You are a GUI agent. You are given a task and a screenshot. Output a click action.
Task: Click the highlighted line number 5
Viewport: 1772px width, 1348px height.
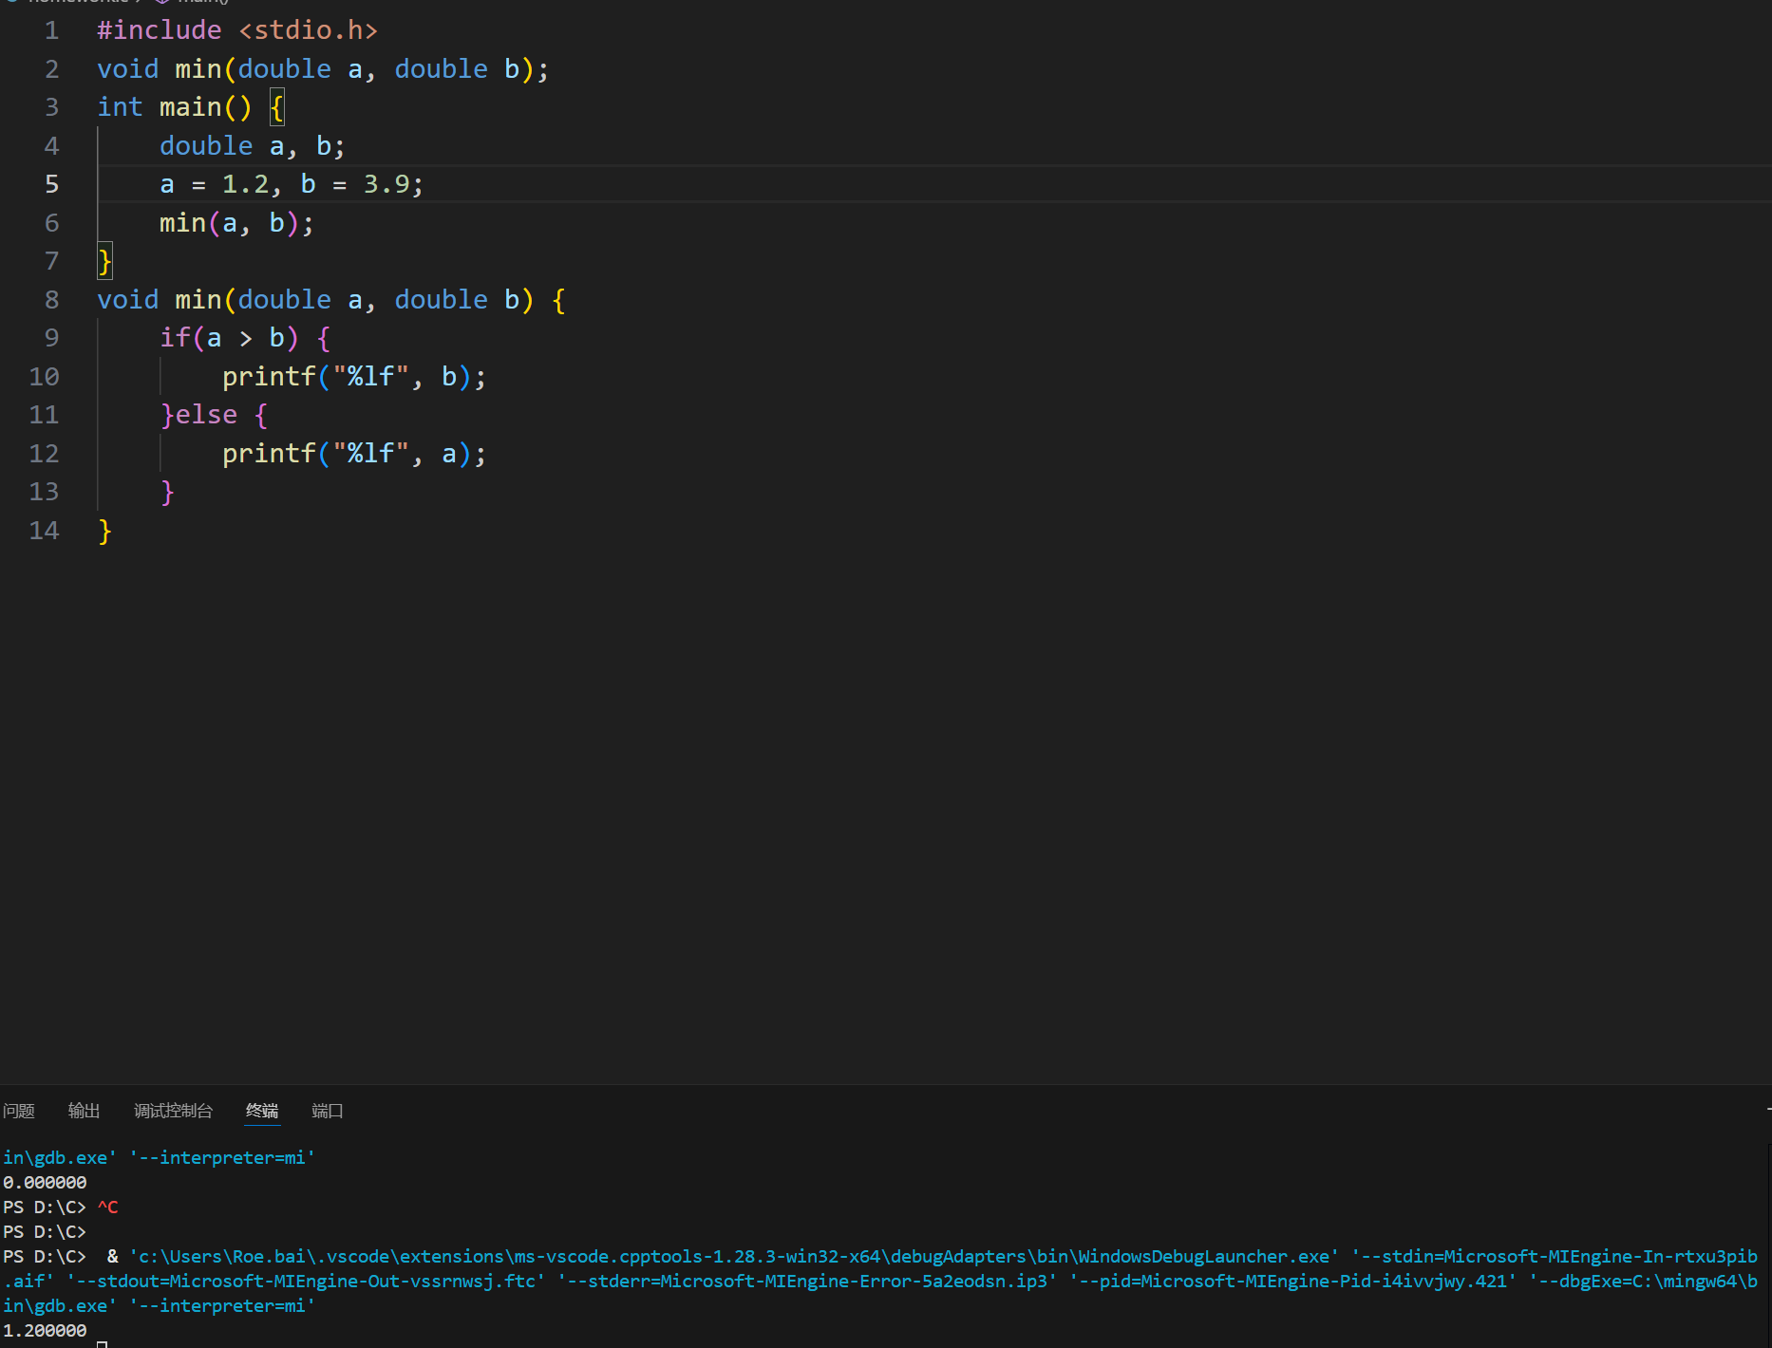pos(51,184)
